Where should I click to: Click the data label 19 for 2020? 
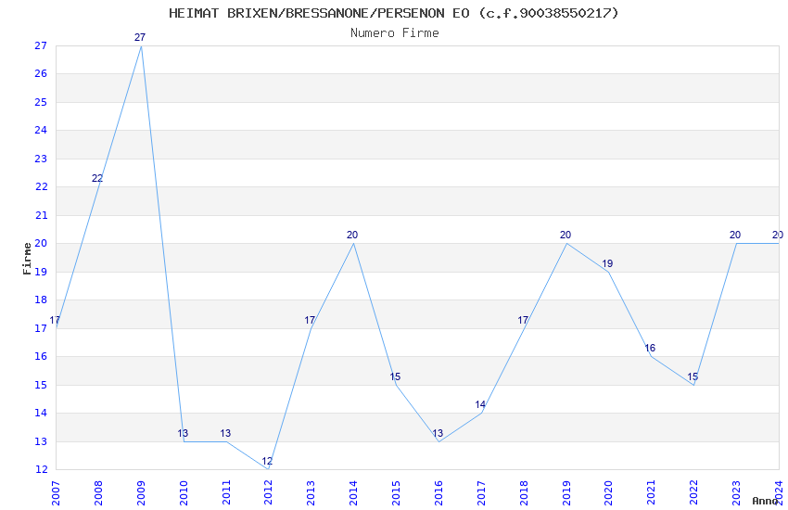[607, 263]
